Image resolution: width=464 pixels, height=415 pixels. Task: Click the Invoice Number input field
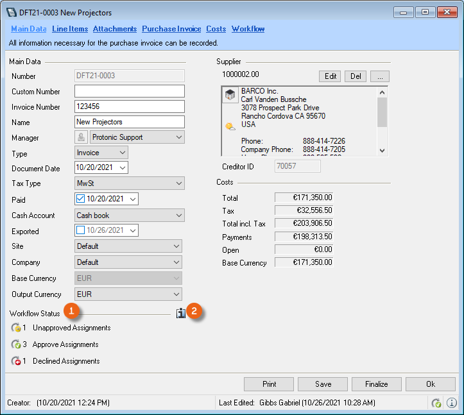[x=130, y=106]
